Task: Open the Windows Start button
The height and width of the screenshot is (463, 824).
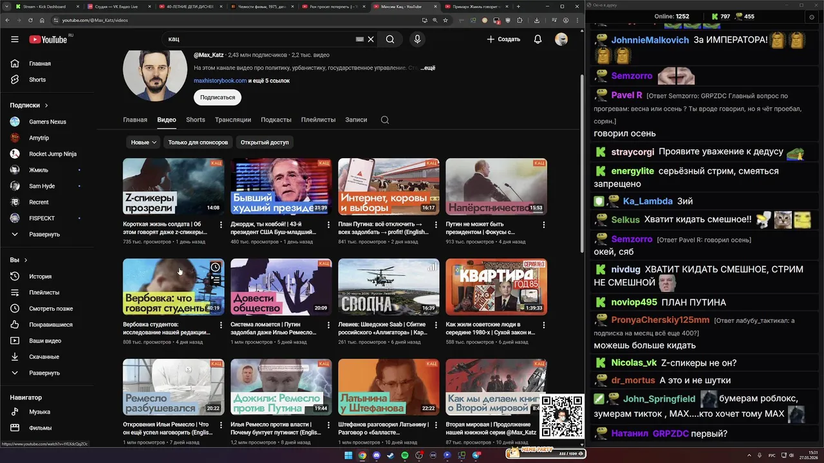Action: pos(348,455)
